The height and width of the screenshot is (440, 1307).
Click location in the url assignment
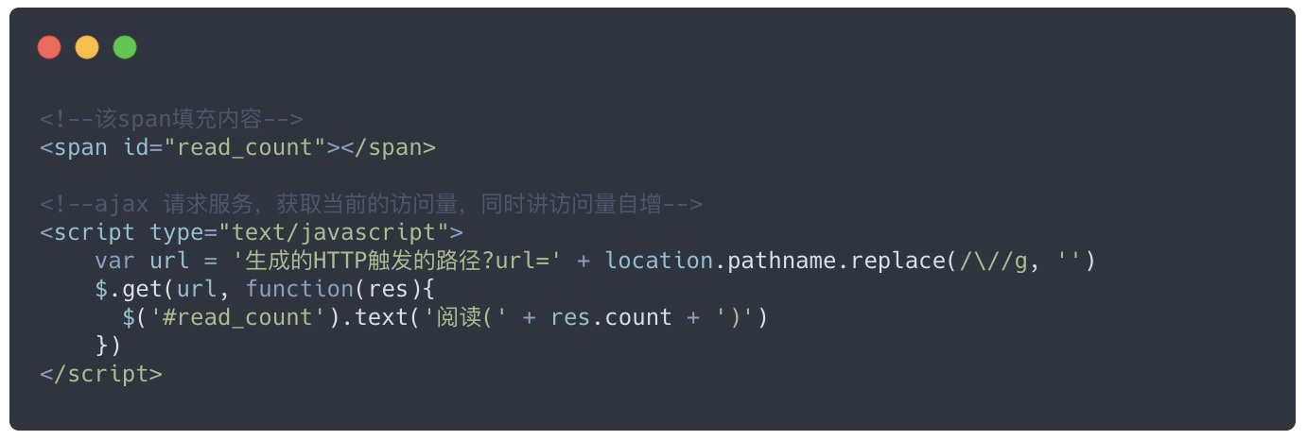(x=659, y=261)
